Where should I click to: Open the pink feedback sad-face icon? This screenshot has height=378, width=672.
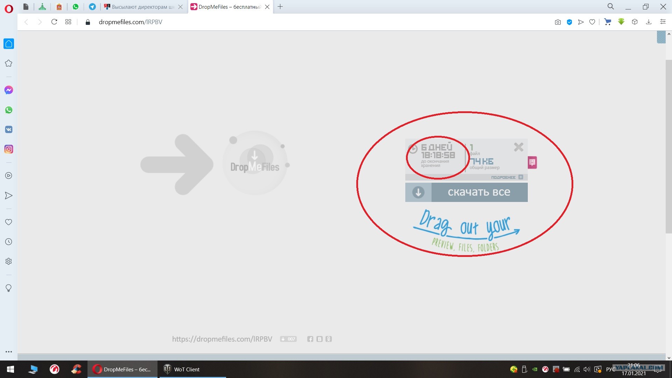tap(532, 162)
